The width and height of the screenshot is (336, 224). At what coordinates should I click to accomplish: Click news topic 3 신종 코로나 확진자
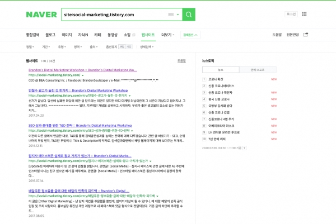pyautogui.click(x=220, y=93)
